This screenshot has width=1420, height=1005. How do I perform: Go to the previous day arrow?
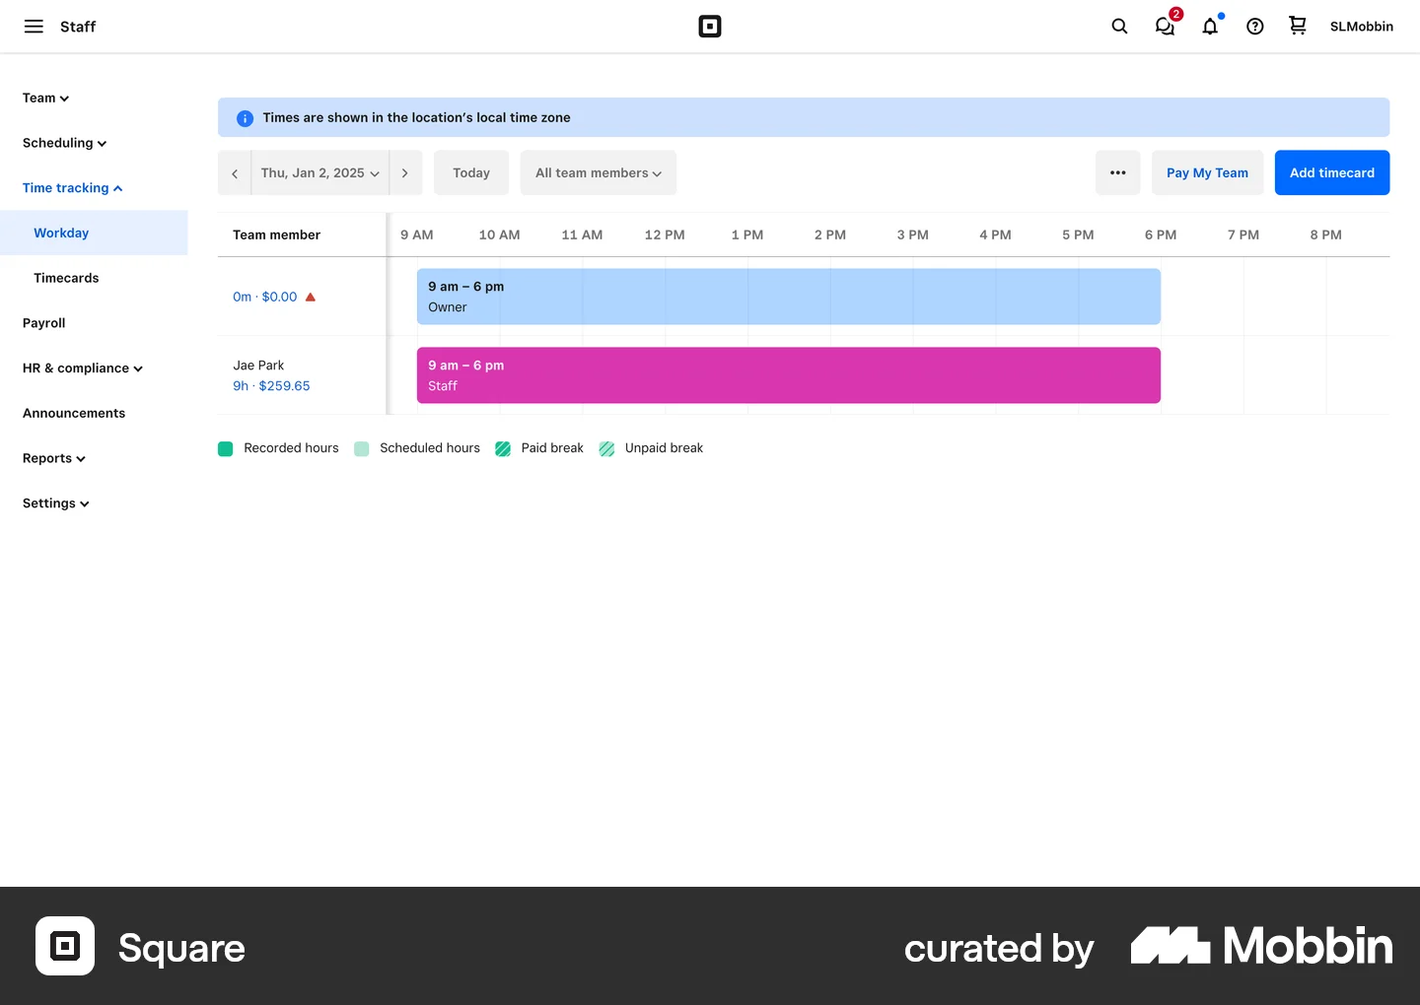click(235, 173)
